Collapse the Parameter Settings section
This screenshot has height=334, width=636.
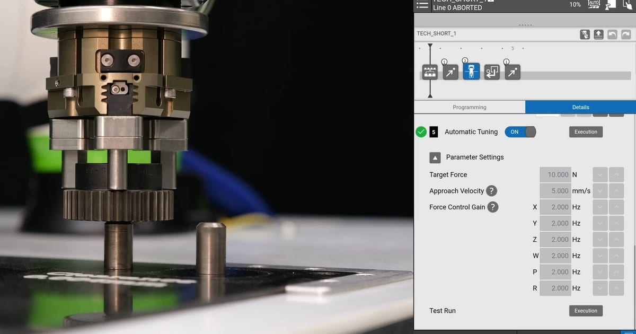[x=435, y=157]
